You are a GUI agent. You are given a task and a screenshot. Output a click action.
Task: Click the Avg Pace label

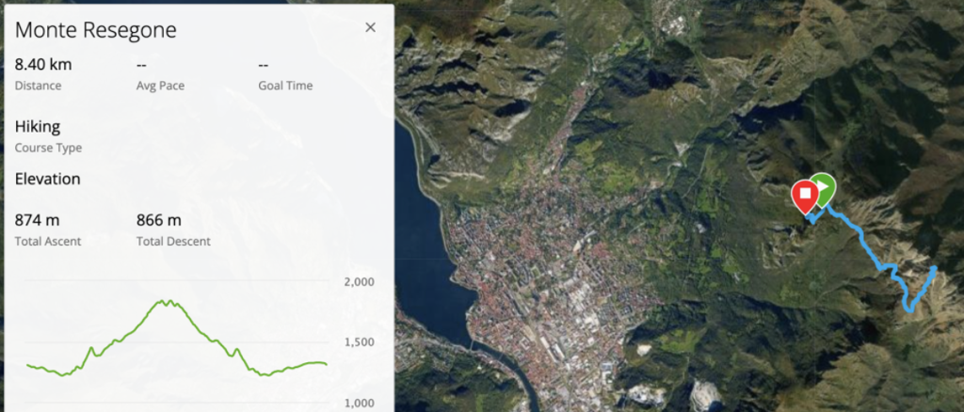[160, 86]
